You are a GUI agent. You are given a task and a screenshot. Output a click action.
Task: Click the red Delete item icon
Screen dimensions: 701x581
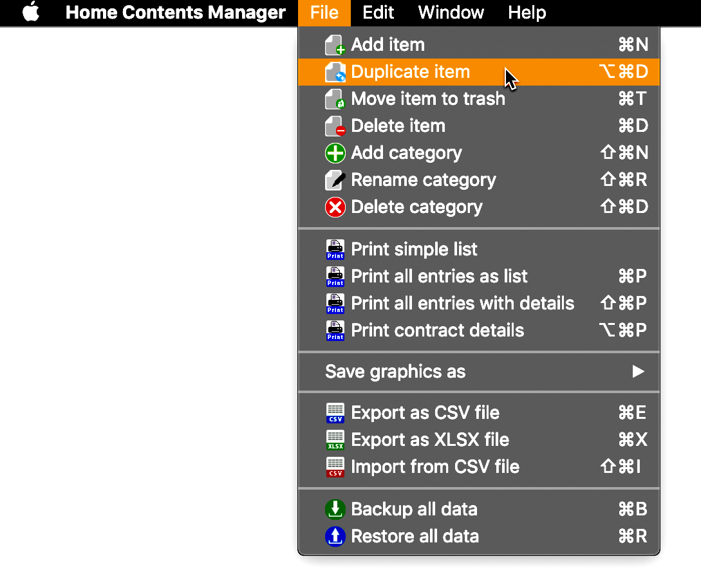click(x=335, y=126)
